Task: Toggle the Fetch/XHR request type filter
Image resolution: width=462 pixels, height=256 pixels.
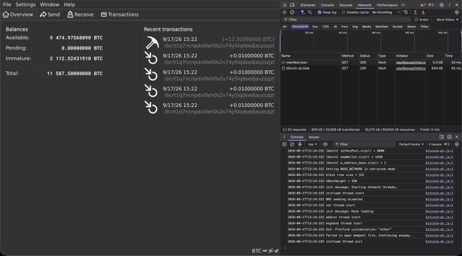Action: (300, 27)
